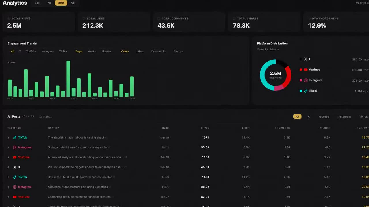
Task: Switch the time range to 7D
Action: [49, 3]
